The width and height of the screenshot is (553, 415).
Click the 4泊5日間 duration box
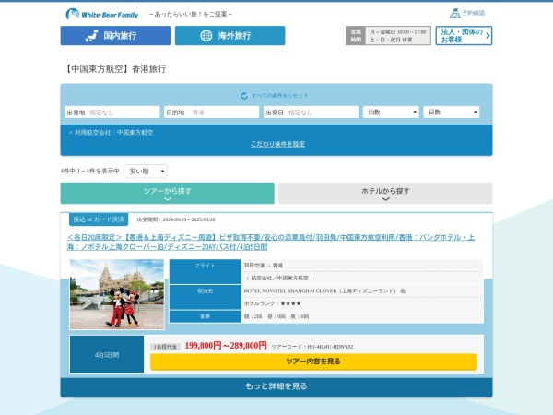[x=107, y=354]
